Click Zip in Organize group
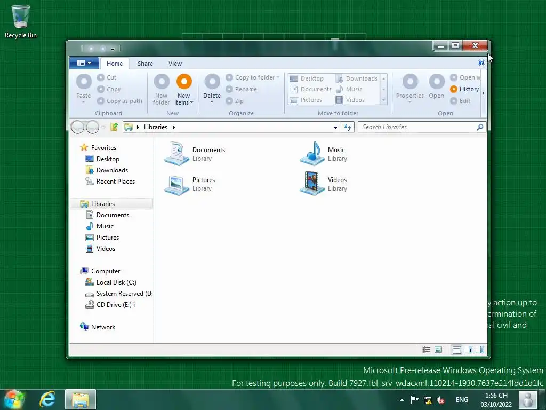This screenshot has width=546, height=410. pos(235,101)
